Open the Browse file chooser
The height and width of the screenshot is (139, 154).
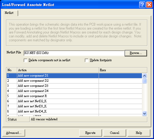click(x=136, y=53)
